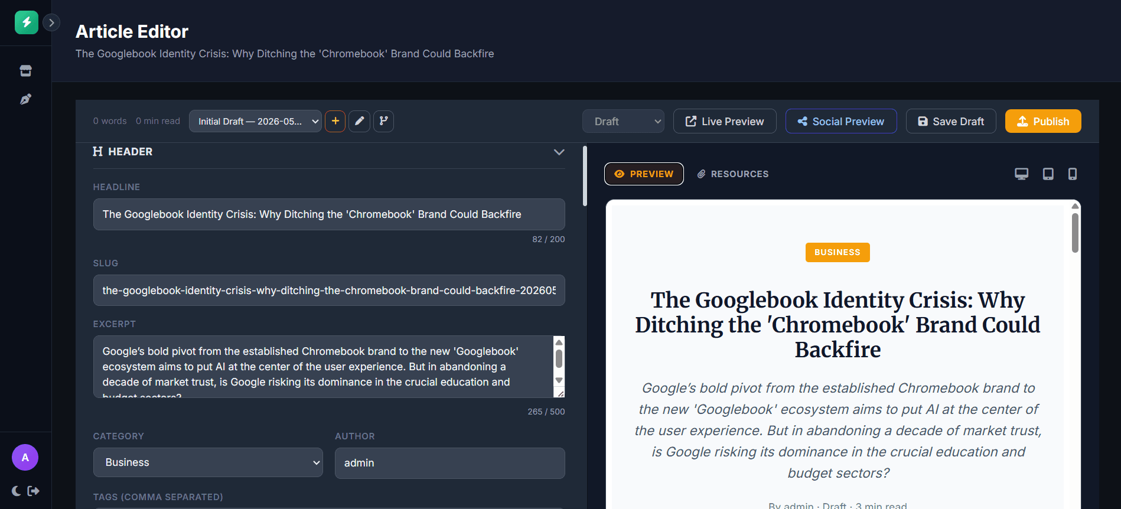The image size is (1121, 509).
Task: Switch to the RESOURCES tab
Action: (x=733, y=174)
